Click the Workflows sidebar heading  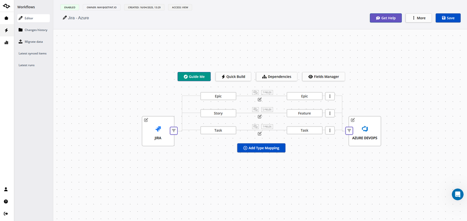tap(25, 7)
